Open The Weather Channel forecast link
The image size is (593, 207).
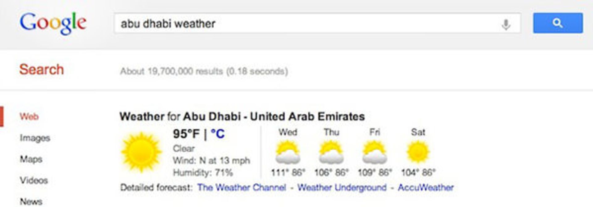(242, 187)
